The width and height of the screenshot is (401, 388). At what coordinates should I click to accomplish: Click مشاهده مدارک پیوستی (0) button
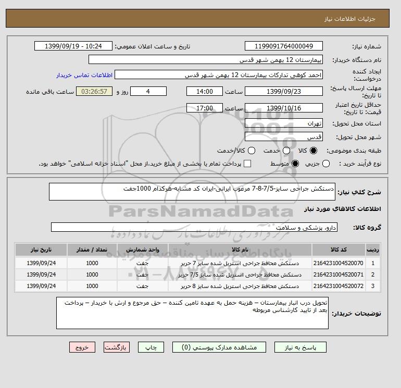(219, 347)
